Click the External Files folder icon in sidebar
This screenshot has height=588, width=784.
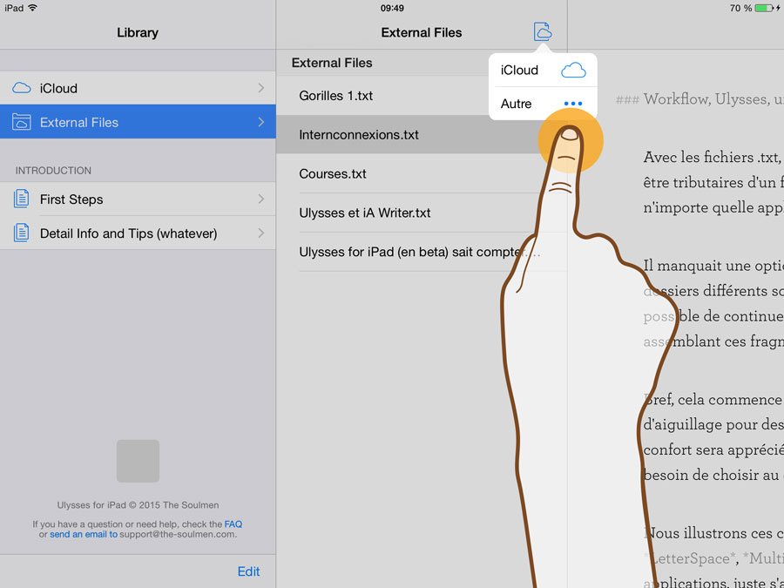[22, 122]
